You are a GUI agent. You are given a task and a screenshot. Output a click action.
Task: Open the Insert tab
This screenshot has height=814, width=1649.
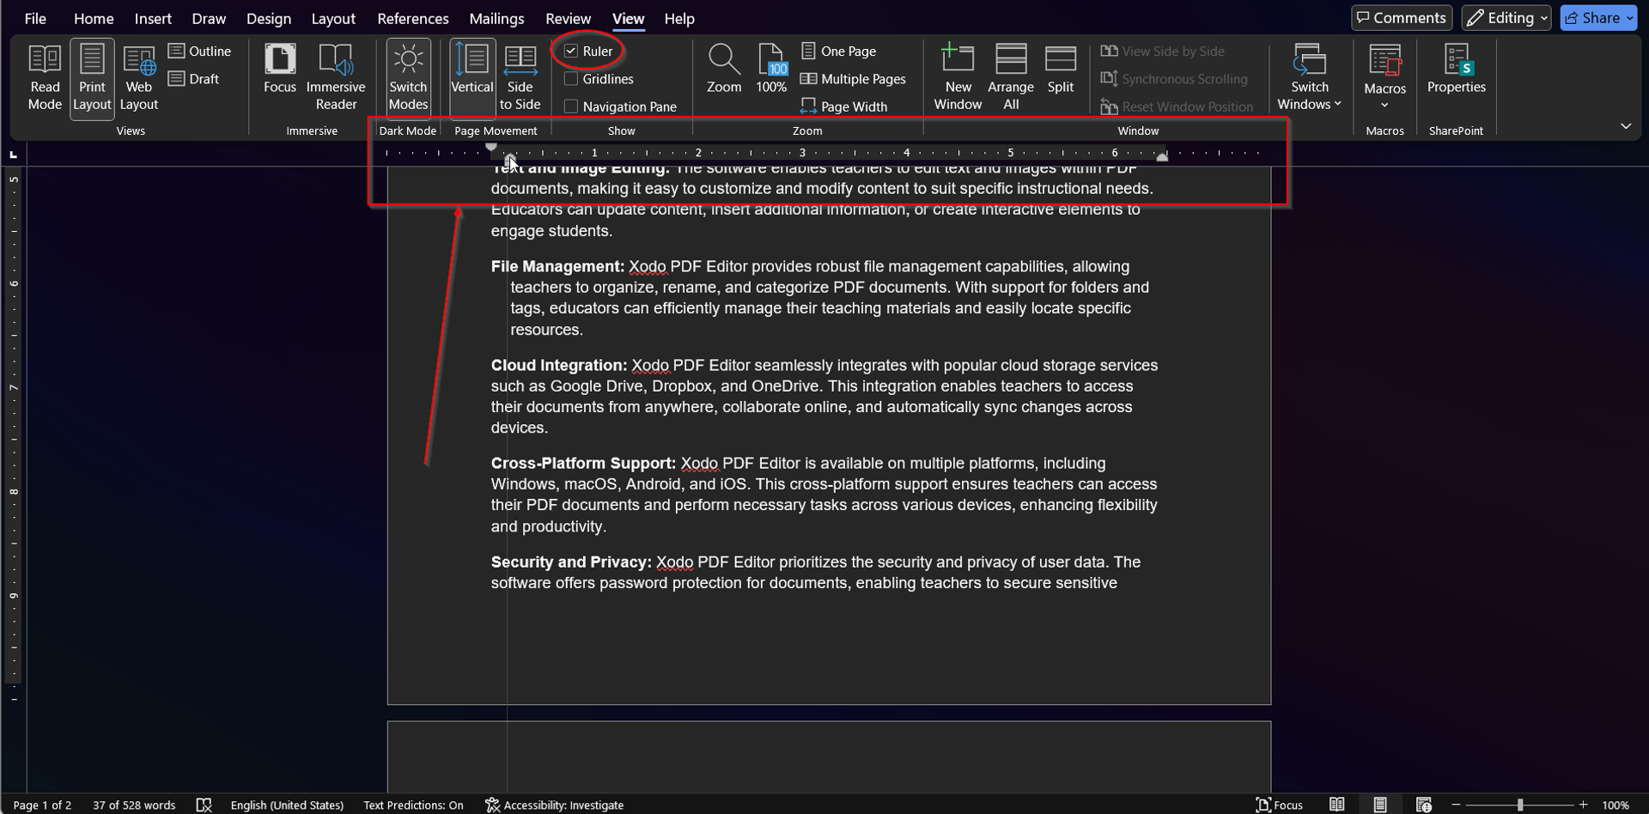pyautogui.click(x=153, y=18)
